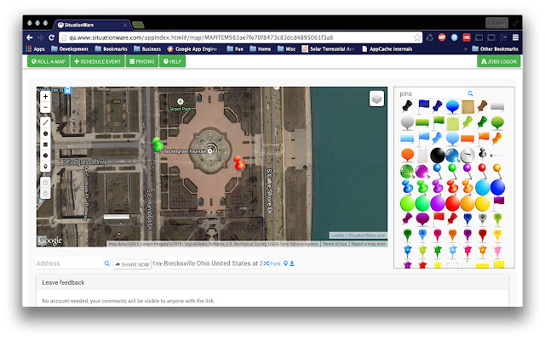The image size is (545, 340).
Task: Open the Schedule Event menu item
Action: click(97, 62)
